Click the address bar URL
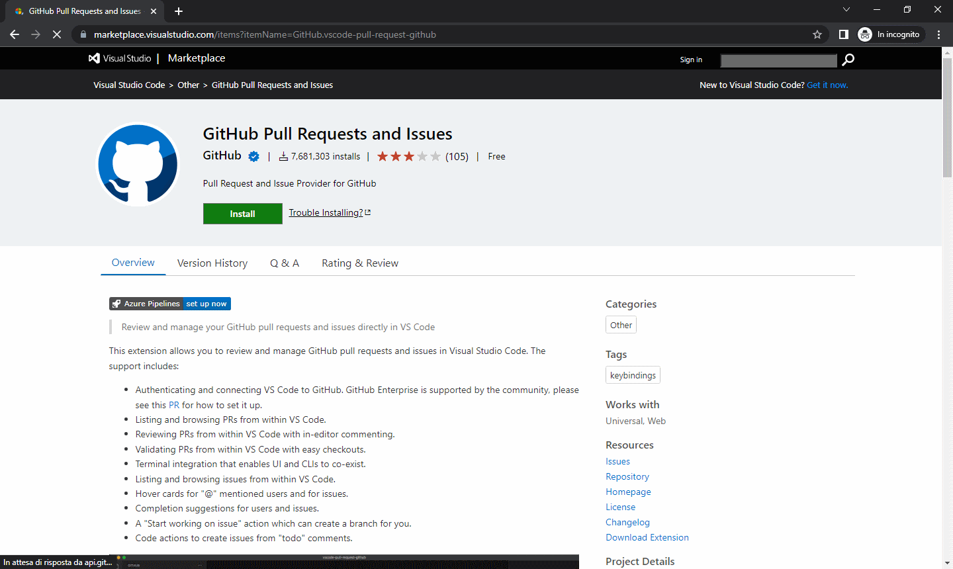 265,34
